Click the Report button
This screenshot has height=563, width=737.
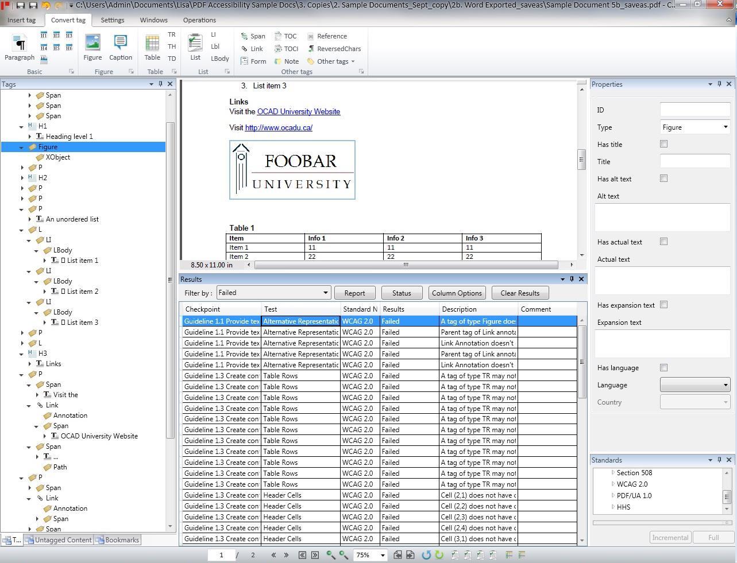pyautogui.click(x=354, y=293)
